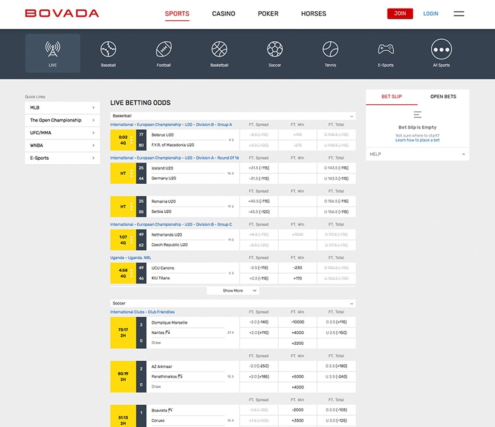Click Czech Republic U20 team name
Image resolution: width=495 pixels, height=427 pixels.
(x=169, y=244)
